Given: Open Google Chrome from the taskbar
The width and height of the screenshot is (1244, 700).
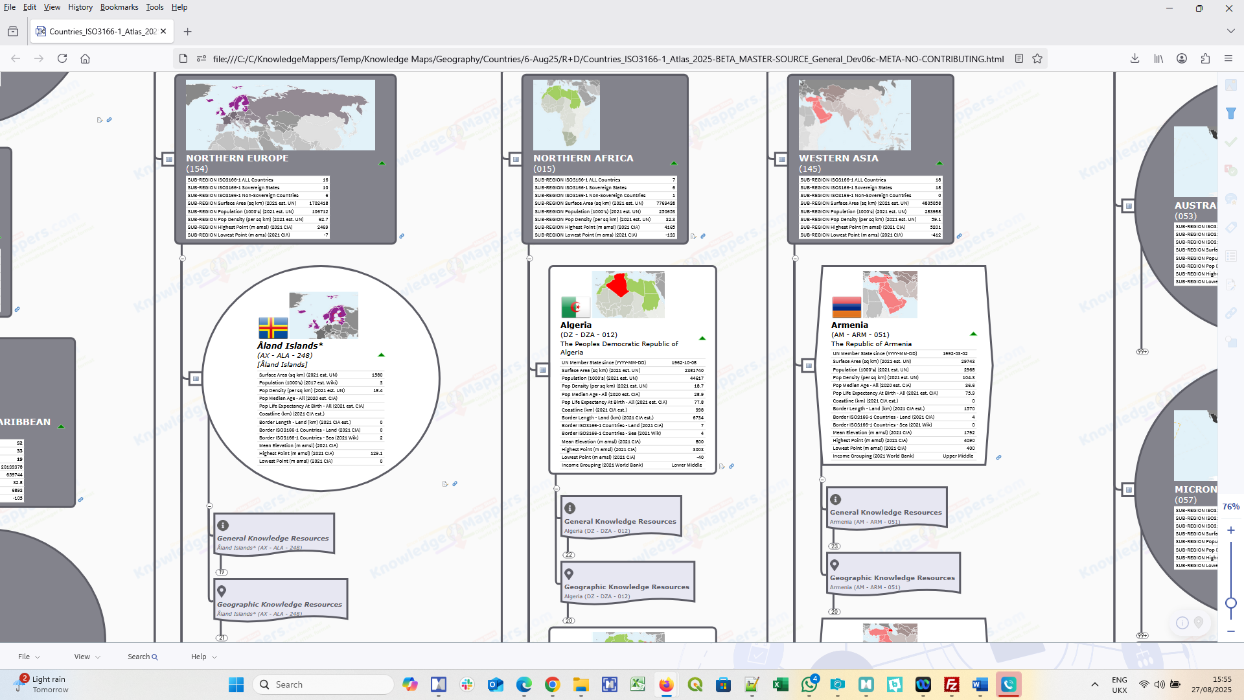Looking at the screenshot, I should point(553,684).
